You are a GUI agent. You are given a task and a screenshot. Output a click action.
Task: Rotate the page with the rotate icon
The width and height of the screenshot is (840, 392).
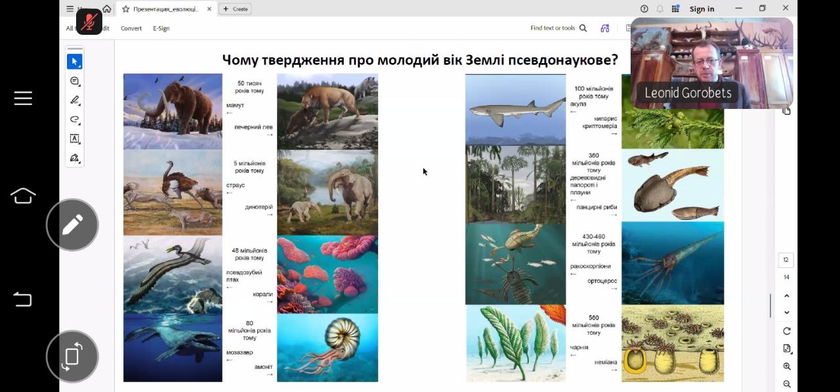[786, 331]
